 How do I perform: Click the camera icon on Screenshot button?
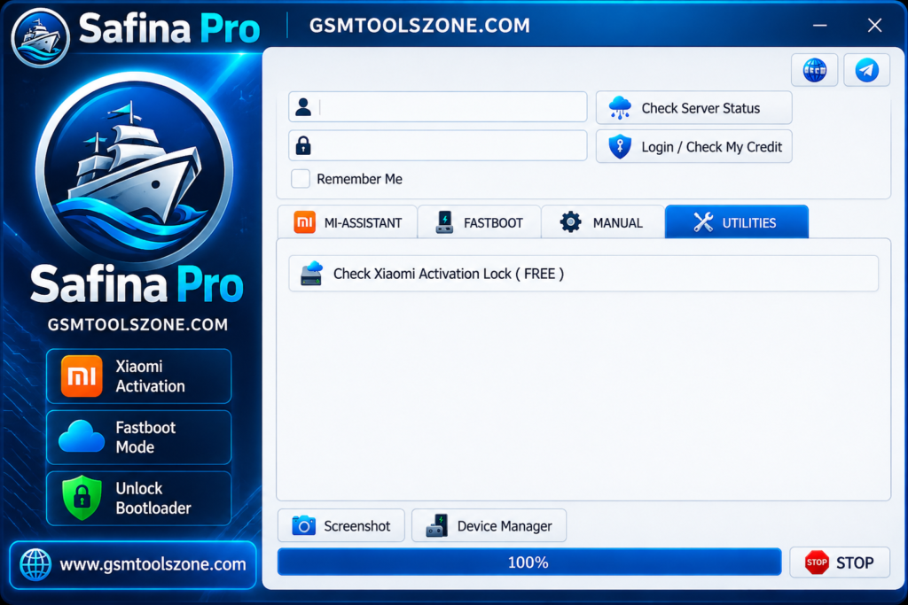point(303,525)
